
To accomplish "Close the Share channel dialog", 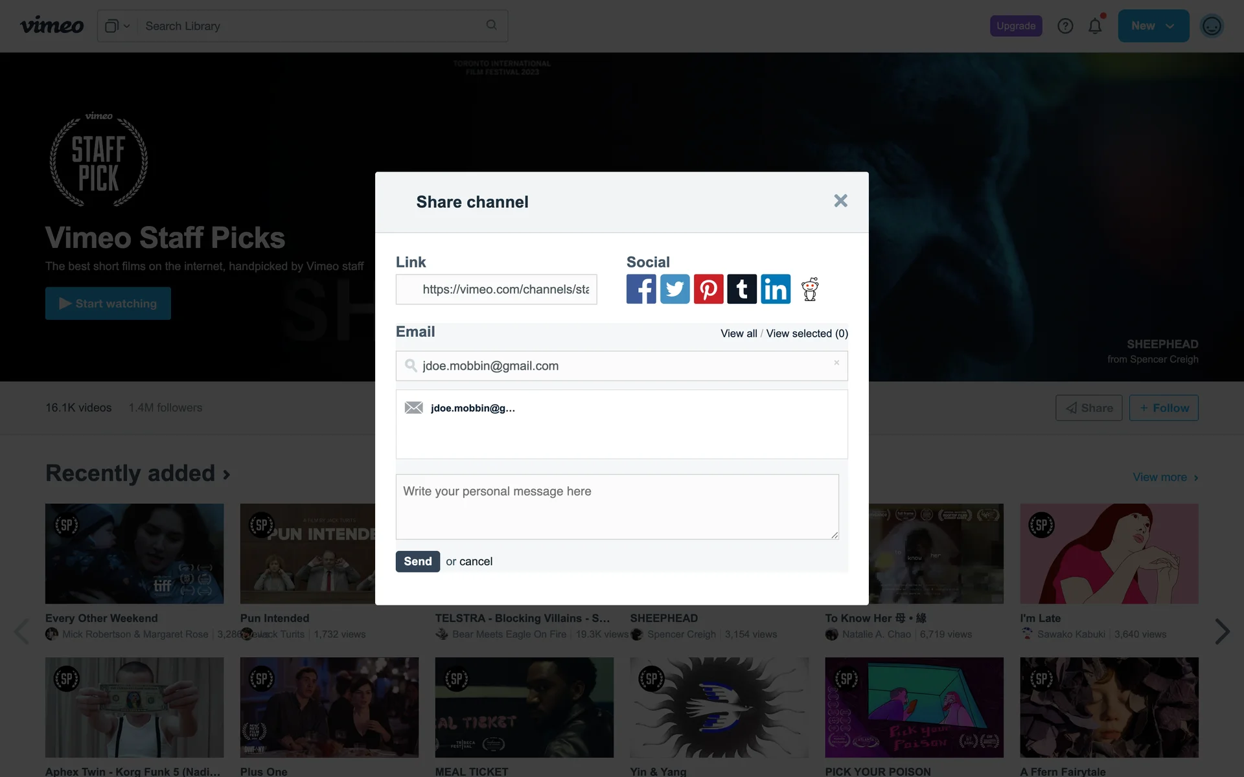I will click(840, 201).
